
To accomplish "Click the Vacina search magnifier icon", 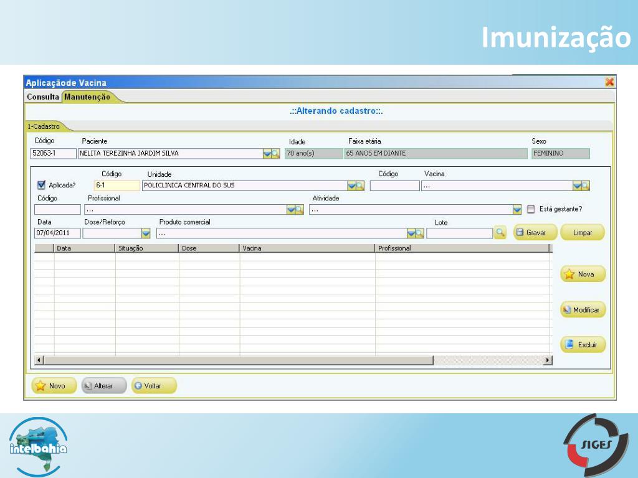I will (x=585, y=185).
